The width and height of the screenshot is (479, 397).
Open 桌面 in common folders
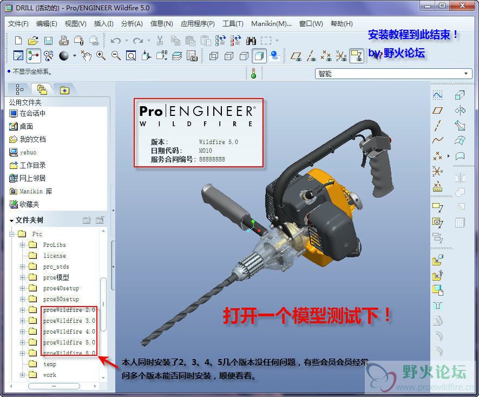point(21,126)
